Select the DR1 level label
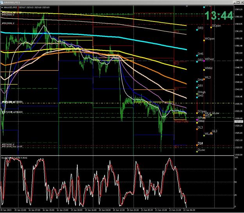This screenshot has height=213, width=244. click(200, 86)
